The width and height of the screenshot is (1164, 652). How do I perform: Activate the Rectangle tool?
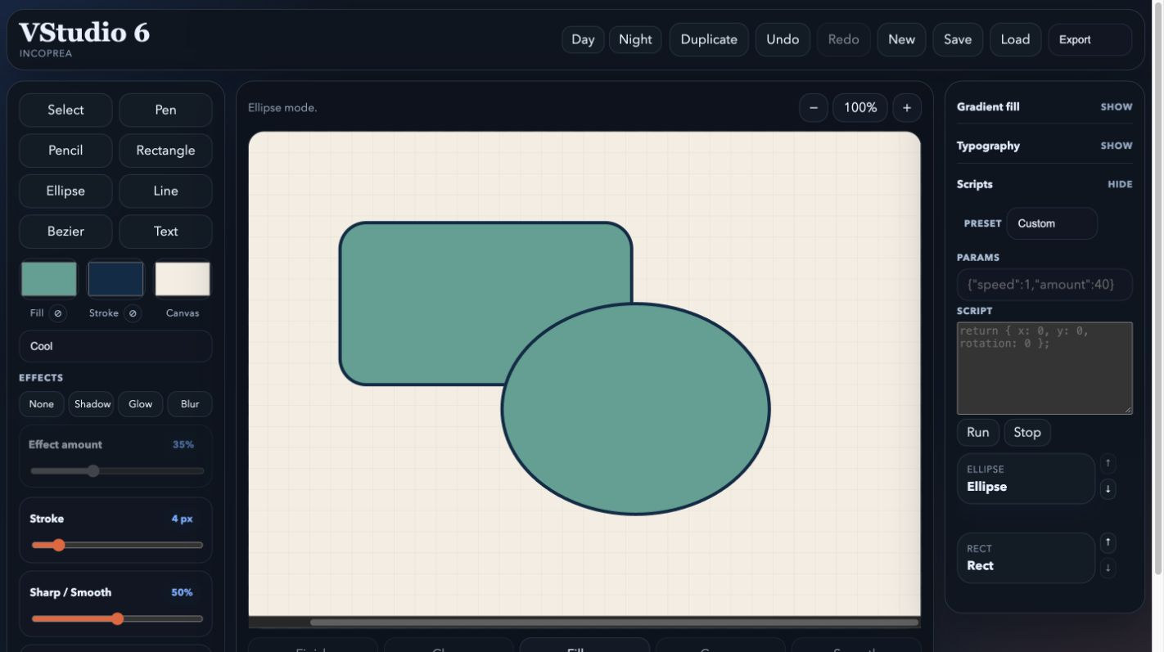pos(165,151)
